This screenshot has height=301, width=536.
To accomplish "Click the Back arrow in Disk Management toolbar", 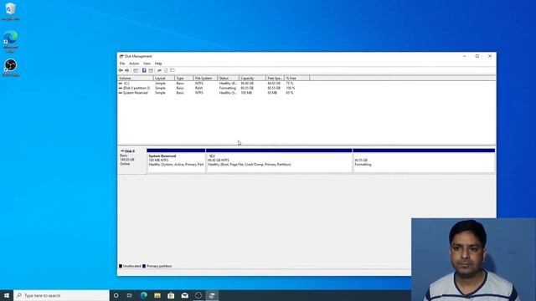I will (x=121, y=70).
